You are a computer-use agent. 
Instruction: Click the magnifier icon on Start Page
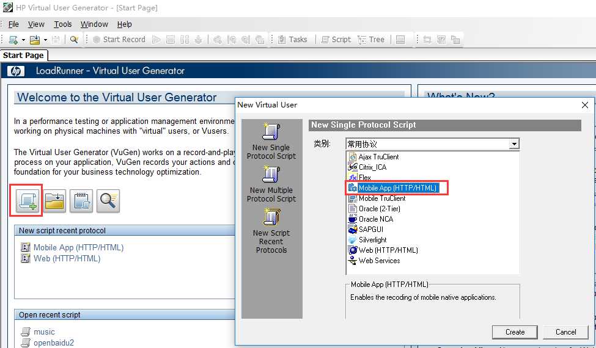(x=108, y=201)
